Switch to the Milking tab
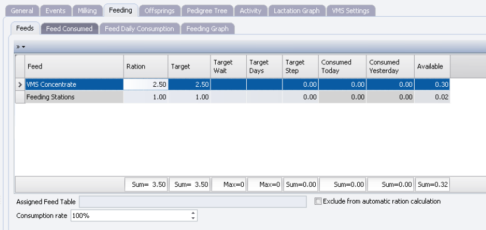 [x=87, y=10]
